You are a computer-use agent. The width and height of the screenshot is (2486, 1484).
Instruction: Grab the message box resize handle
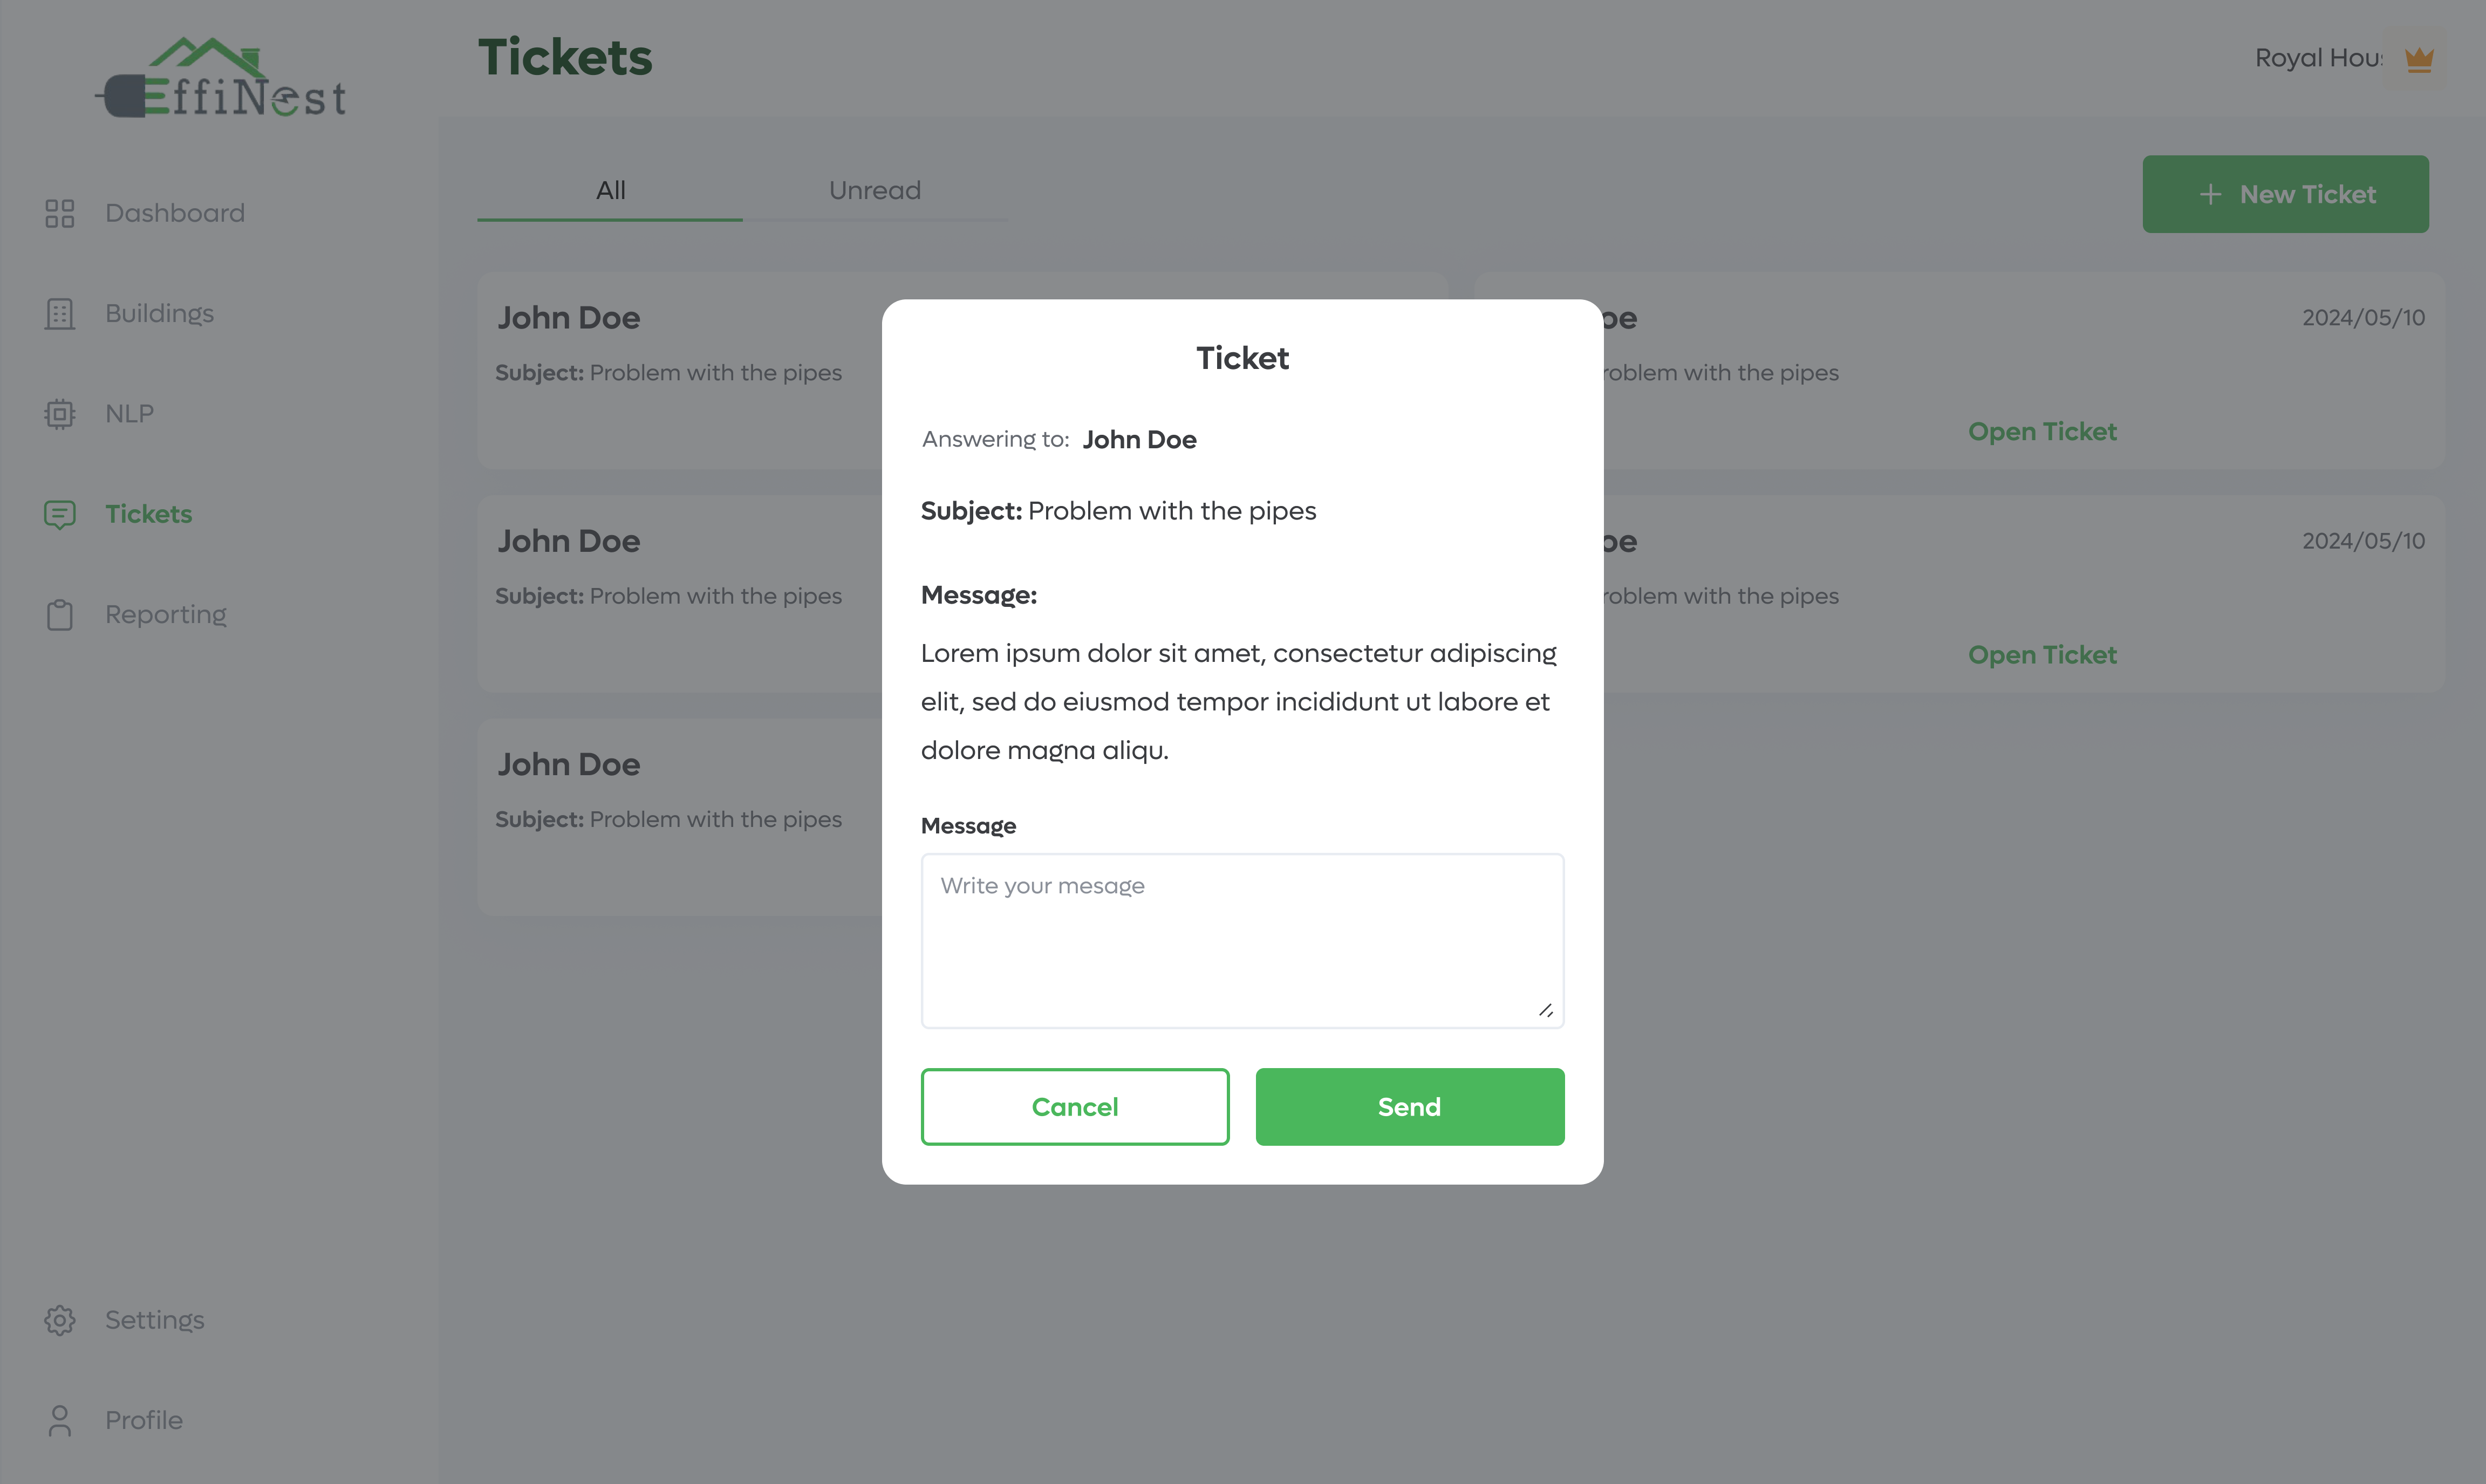tap(1545, 1010)
